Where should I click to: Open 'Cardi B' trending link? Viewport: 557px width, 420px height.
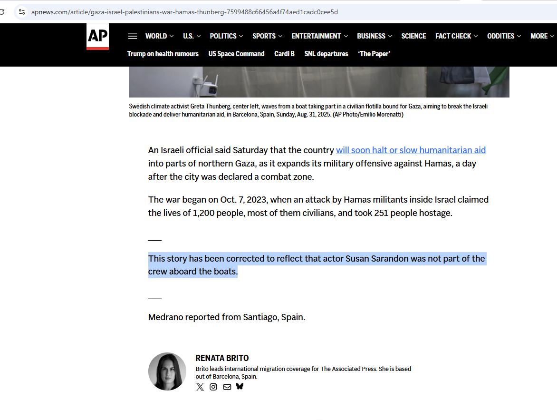pos(284,54)
